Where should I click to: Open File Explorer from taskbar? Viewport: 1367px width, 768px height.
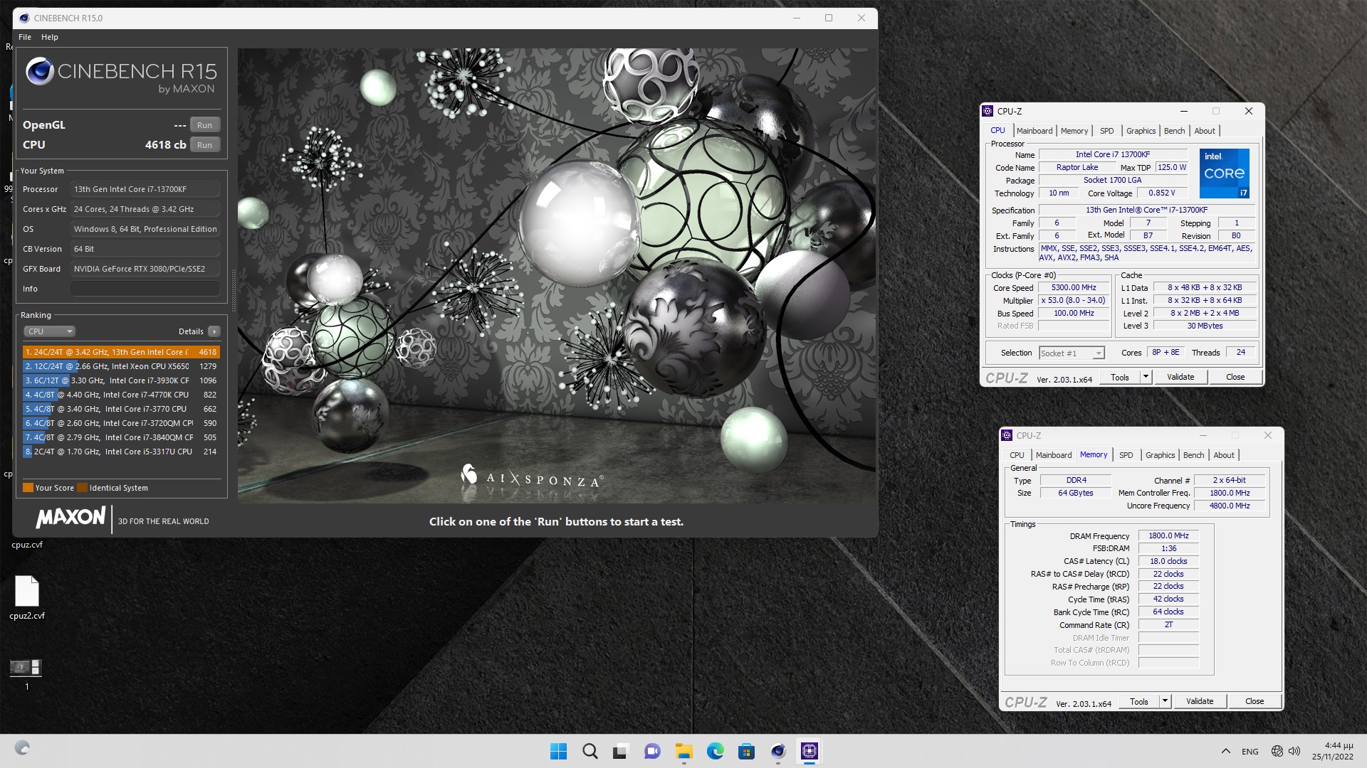[x=684, y=751]
